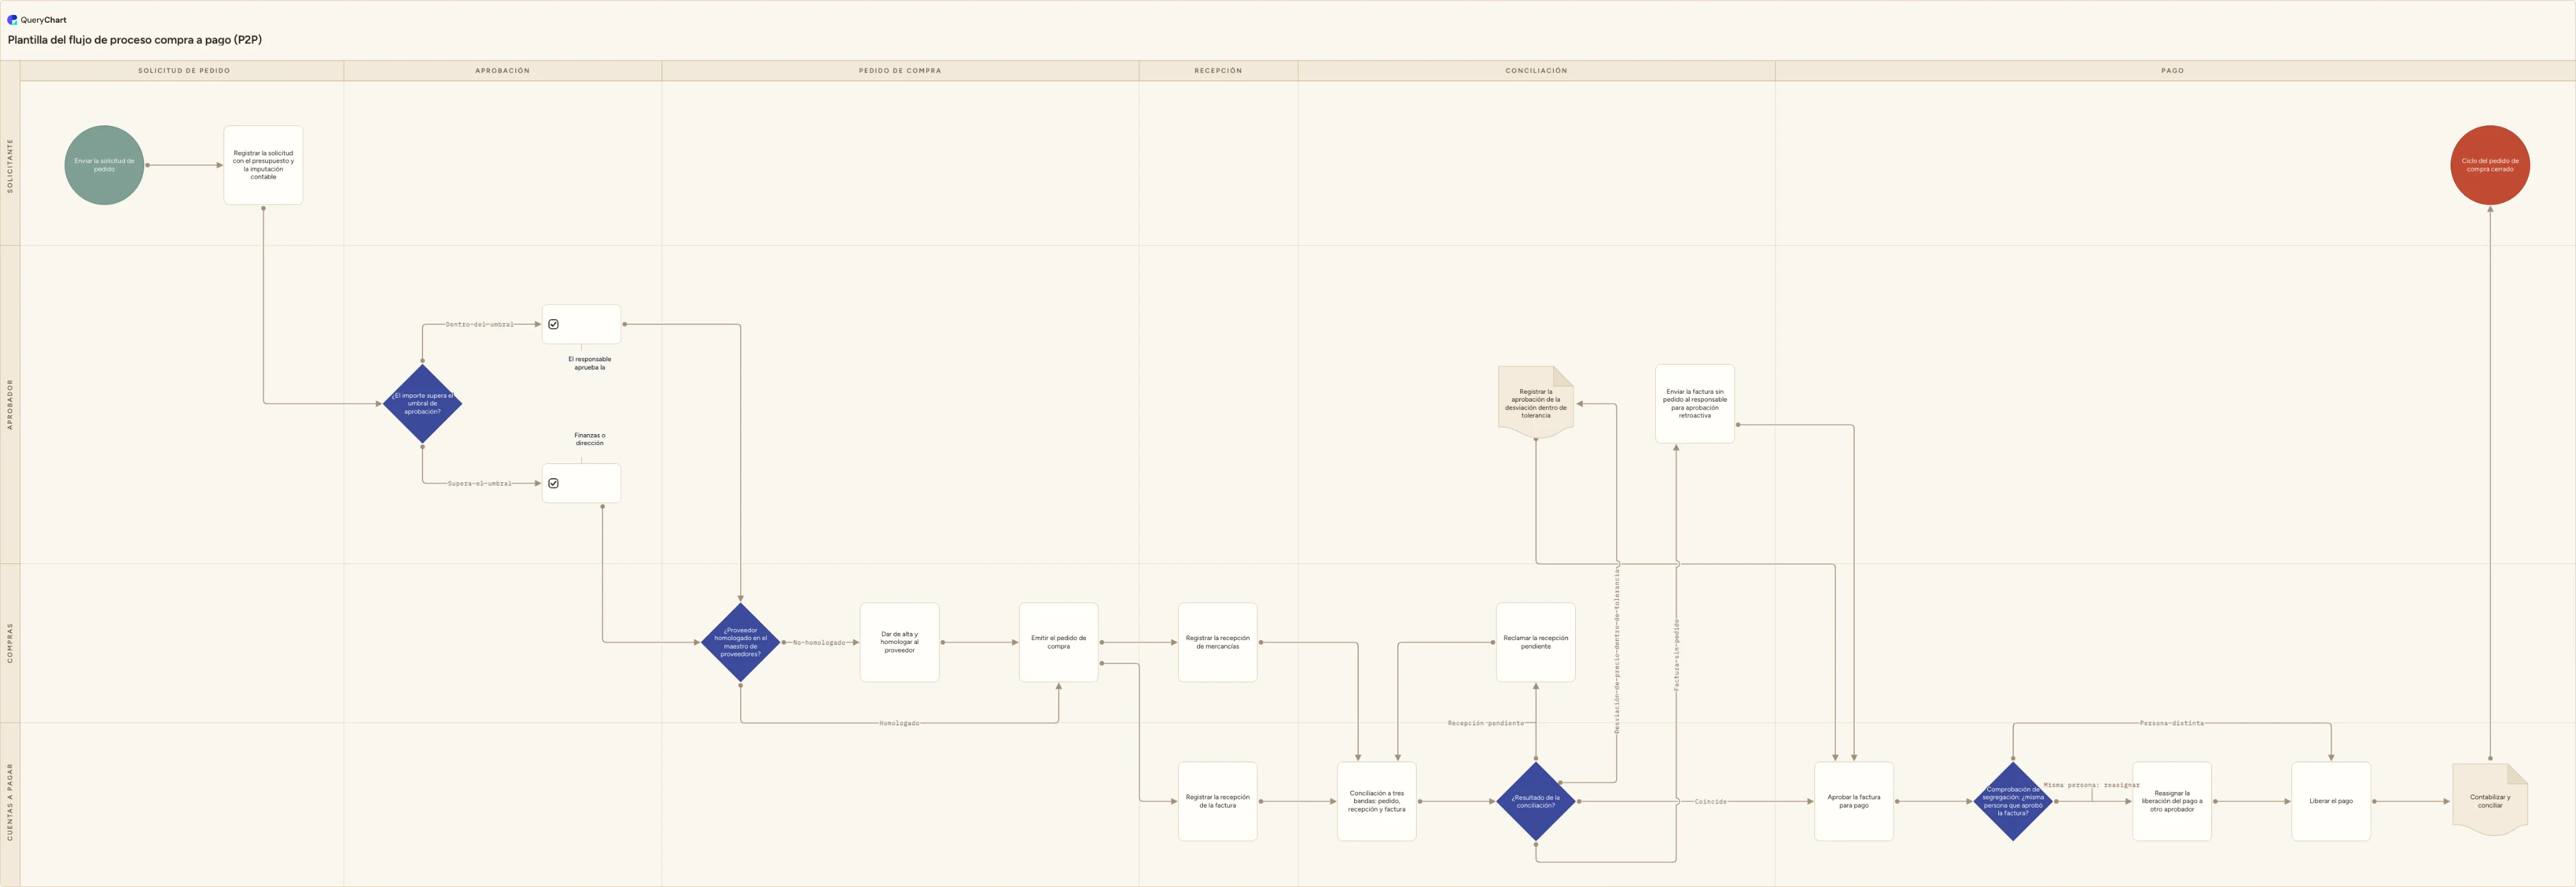
Task: Click the 'Persona distinta' edge label
Action: click(2171, 723)
